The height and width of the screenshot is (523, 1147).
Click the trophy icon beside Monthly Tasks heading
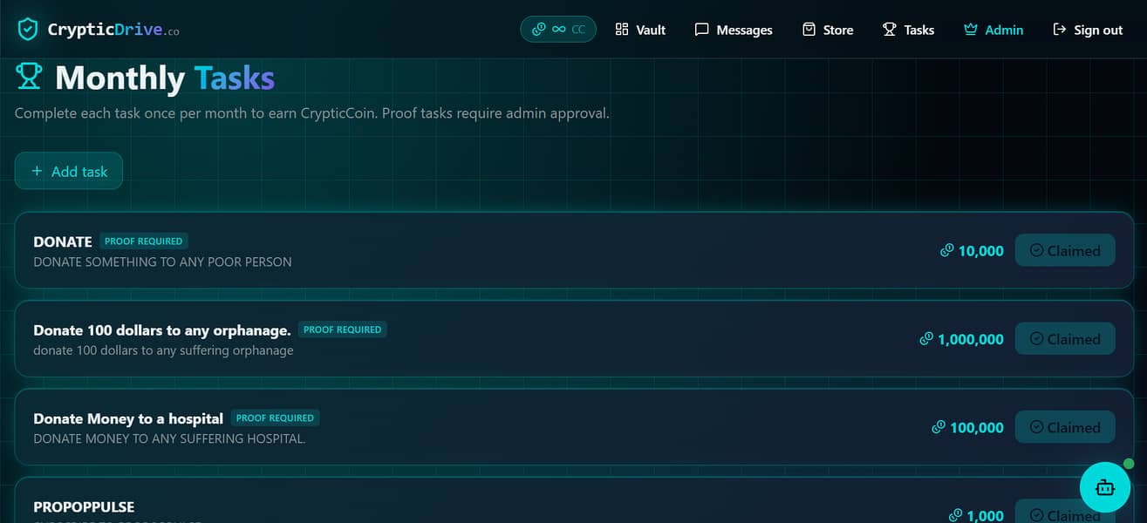pyautogui.click(x=29, y=77)
